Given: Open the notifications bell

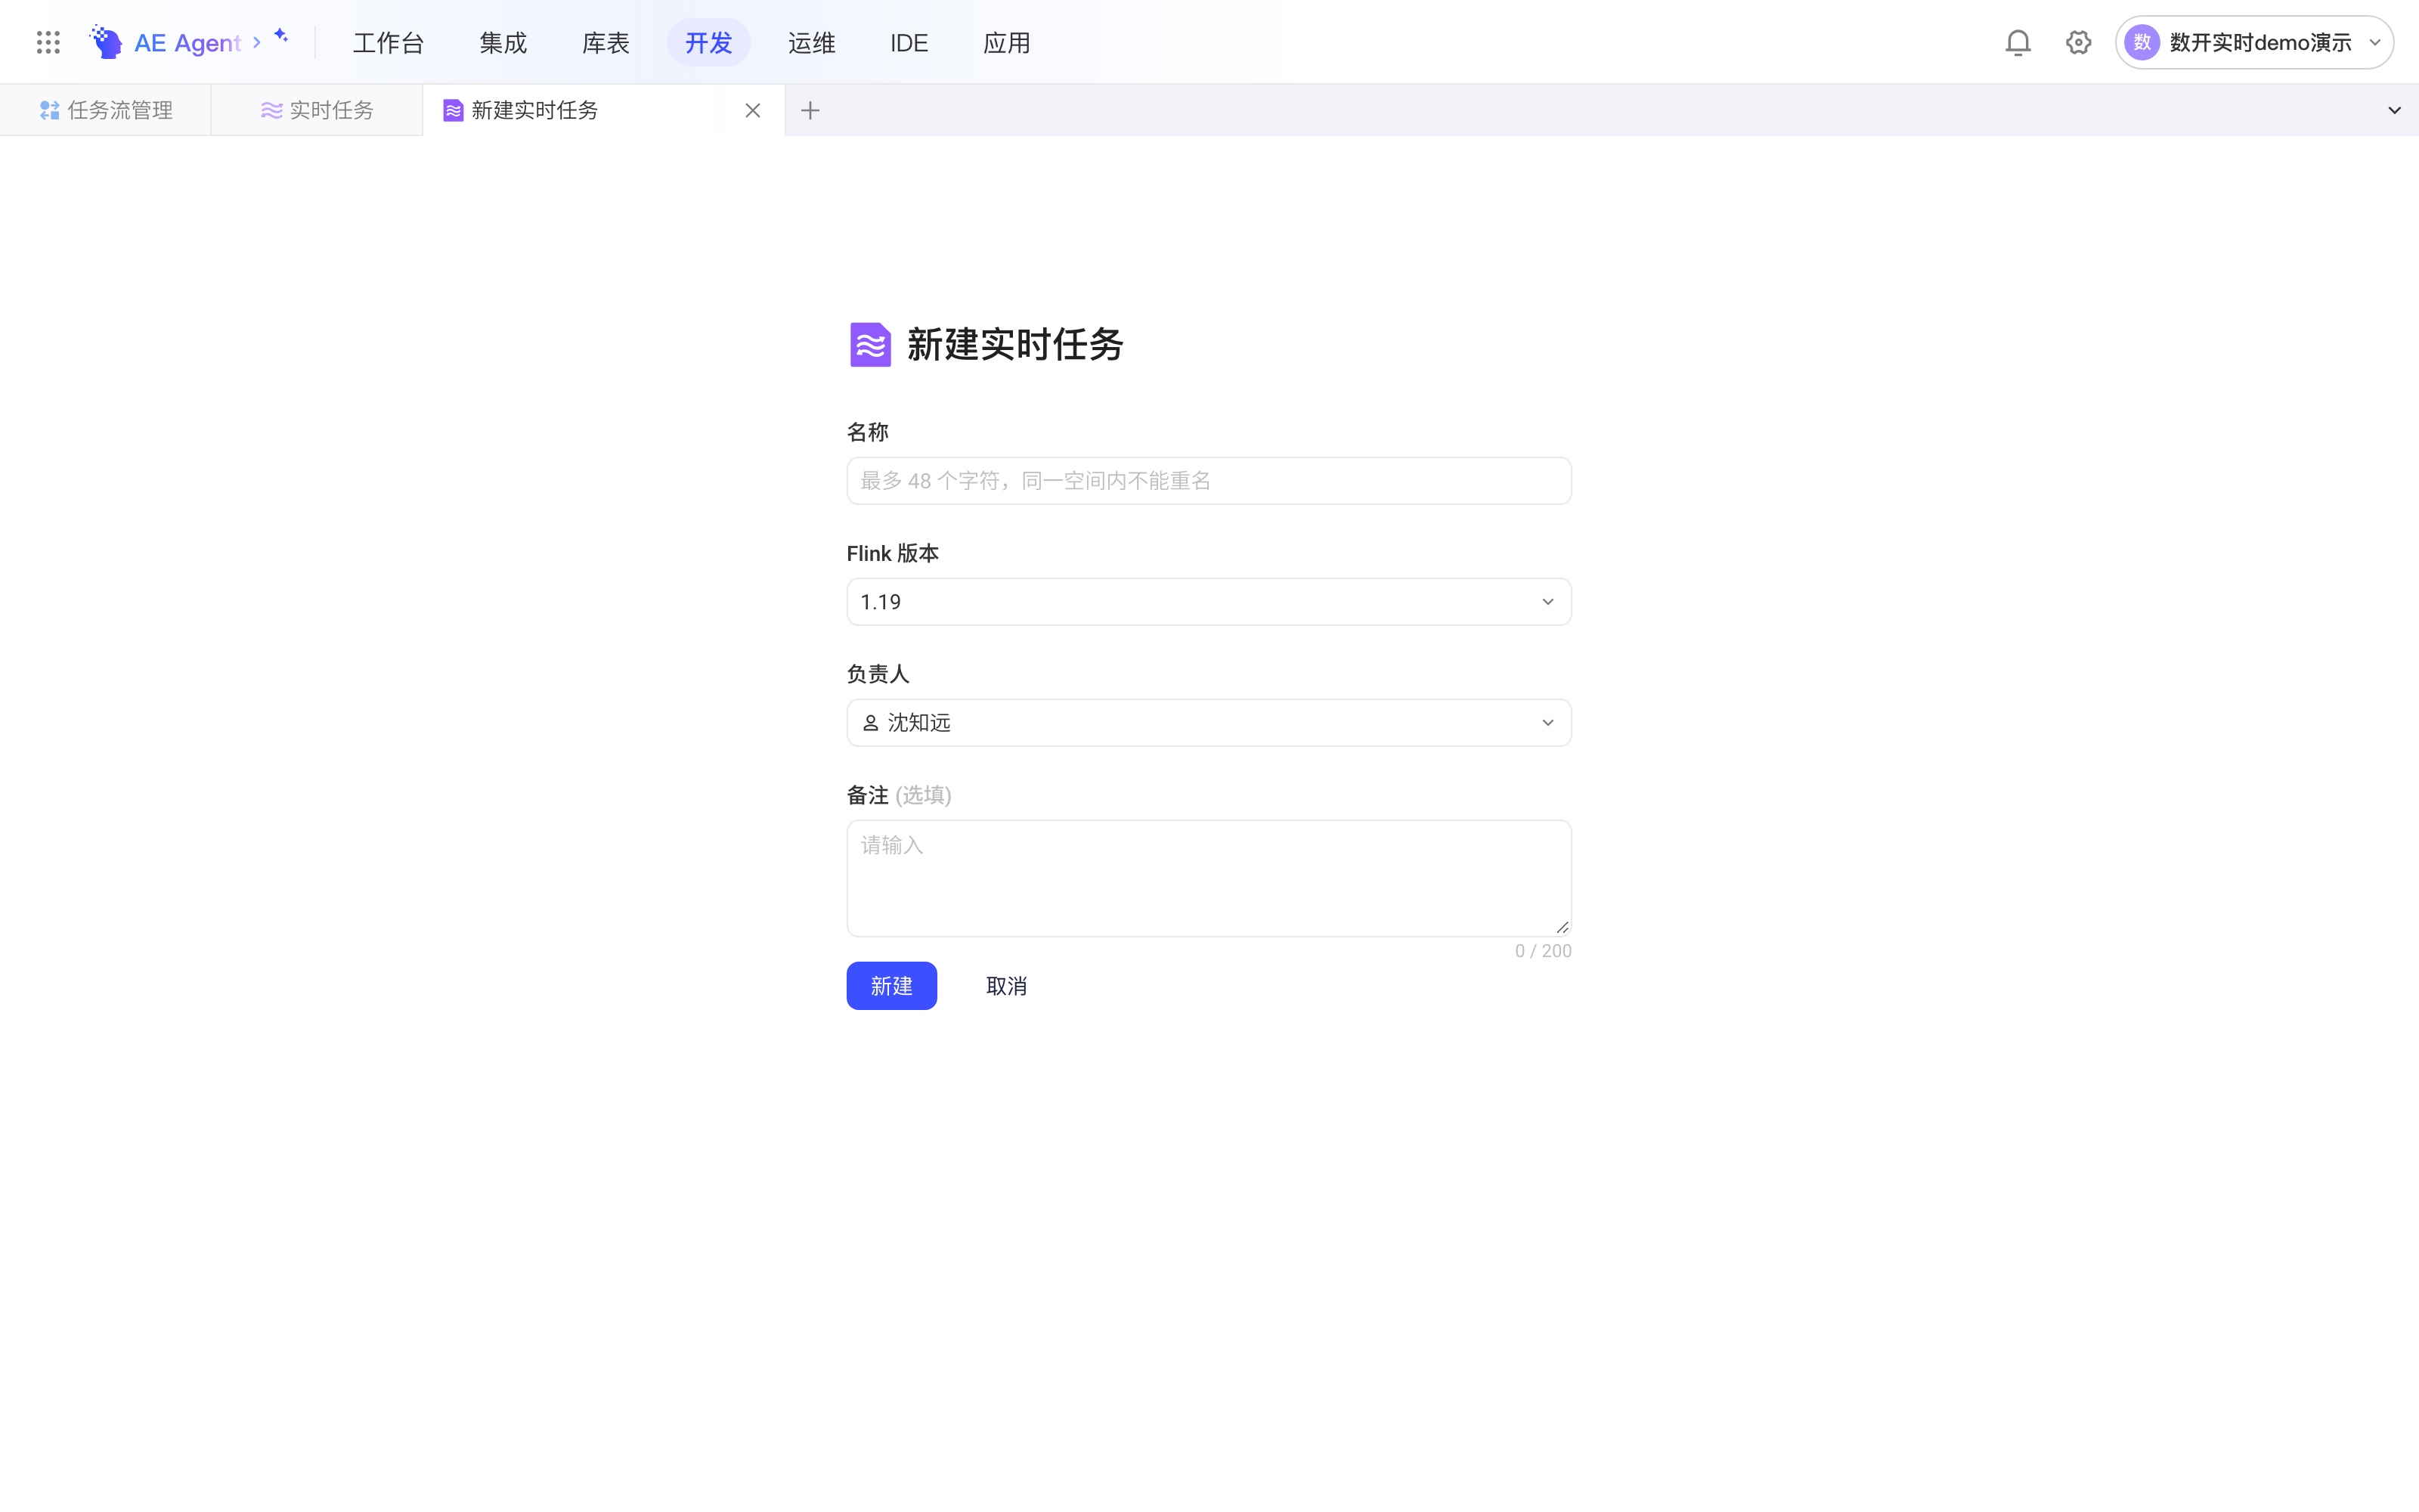Looking at the screenshot, I should (x=2018, y=42).
